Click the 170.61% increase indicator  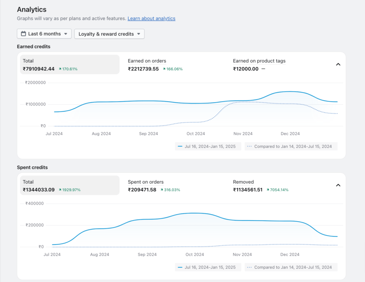(x=68, y=69)
